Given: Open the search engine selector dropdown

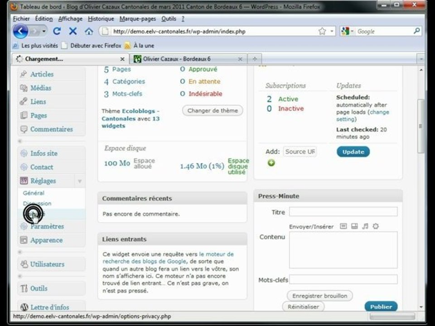Looking at the screenshot, I should tap(352, 31).
